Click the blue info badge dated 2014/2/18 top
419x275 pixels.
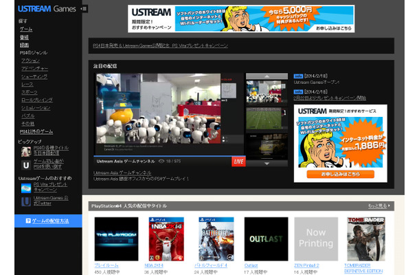(298, 76)
